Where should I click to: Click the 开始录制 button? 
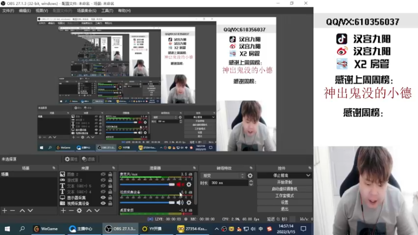284,182
